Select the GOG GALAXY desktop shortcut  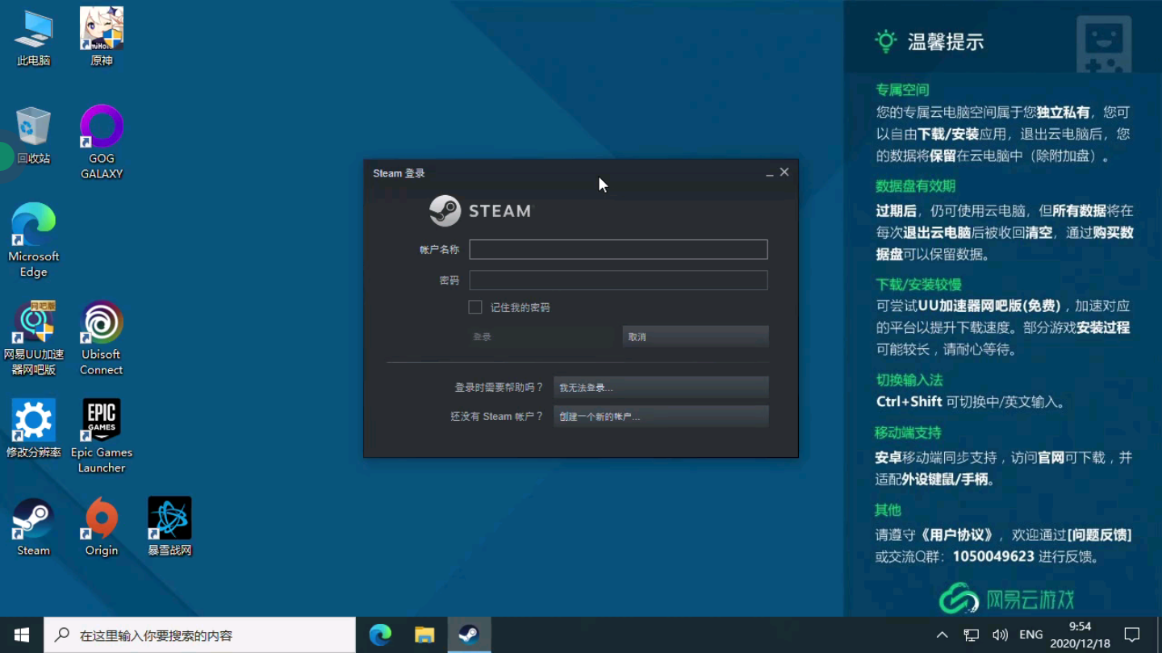pyautogui.click(x=102, y=142)
